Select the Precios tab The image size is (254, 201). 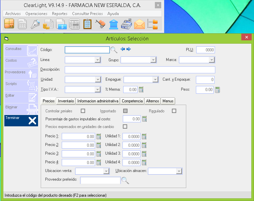pyautogui.click(x=49, y=101)
